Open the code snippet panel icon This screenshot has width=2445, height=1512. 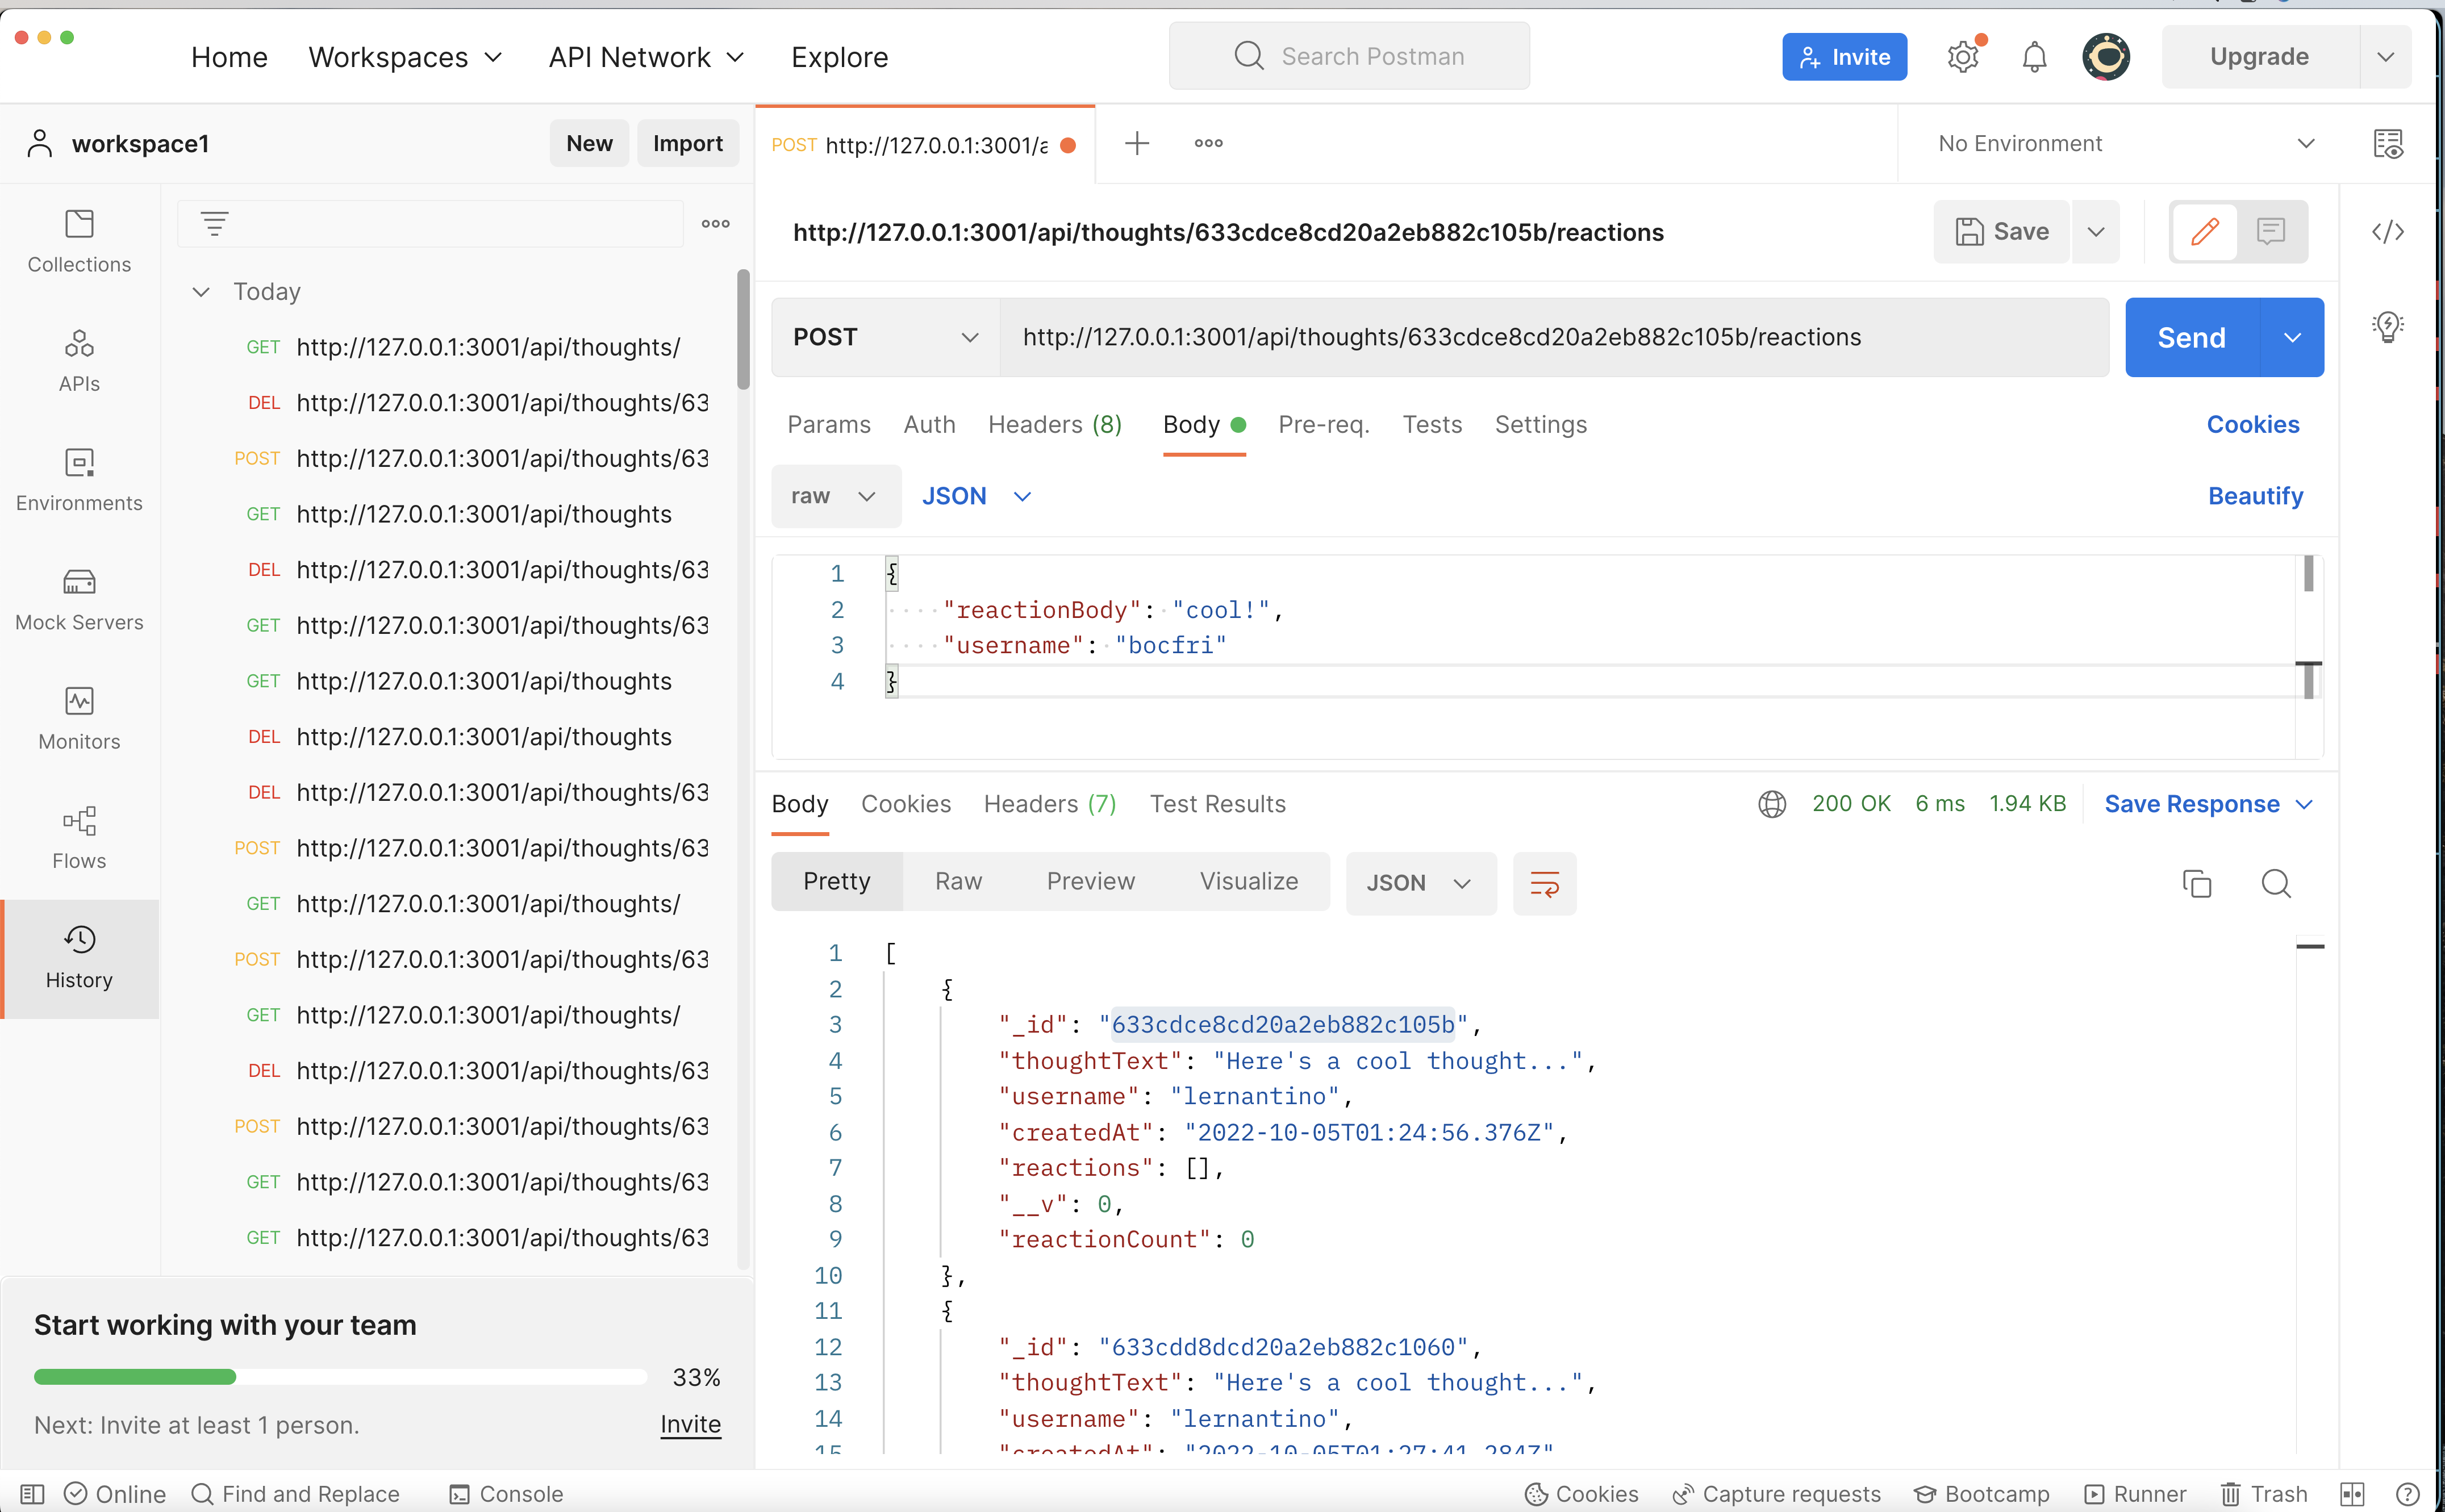(2387, 232)
